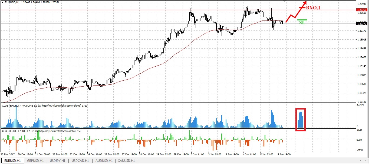Click the 1.18375 price scale label
Screen dimensions: 369x164
click(362, 93)
